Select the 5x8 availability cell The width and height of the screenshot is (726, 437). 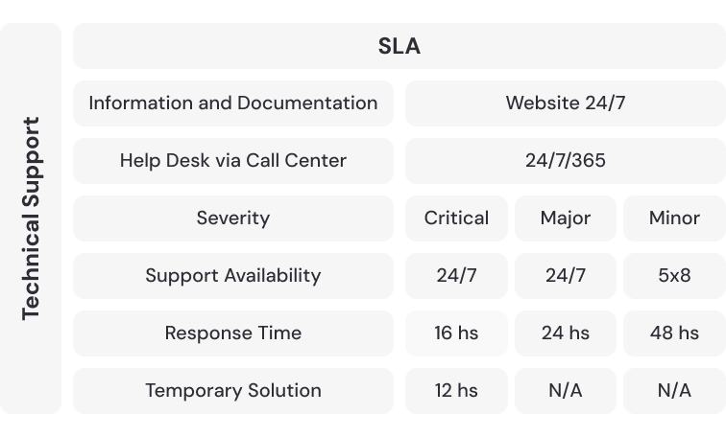[x=674, y=275]
